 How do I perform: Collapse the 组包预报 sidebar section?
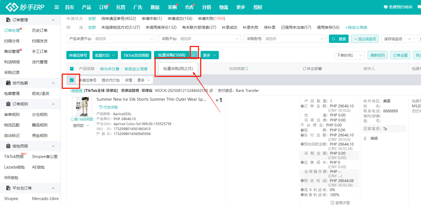coord(53,146)
